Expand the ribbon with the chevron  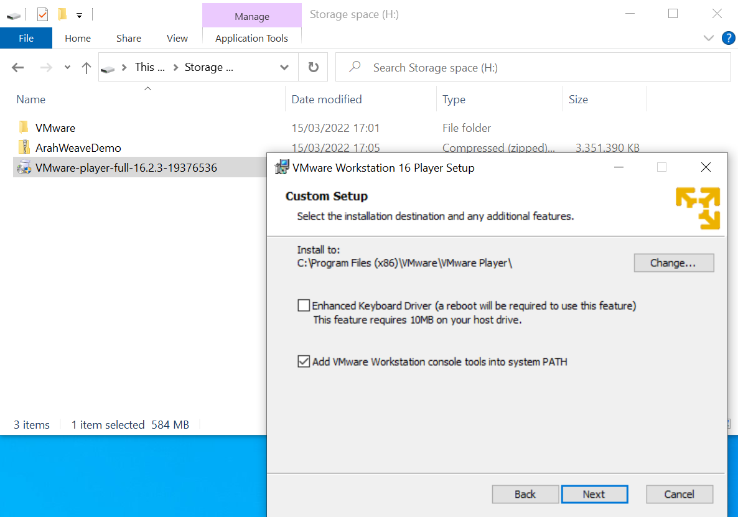(x=708, y=38)
